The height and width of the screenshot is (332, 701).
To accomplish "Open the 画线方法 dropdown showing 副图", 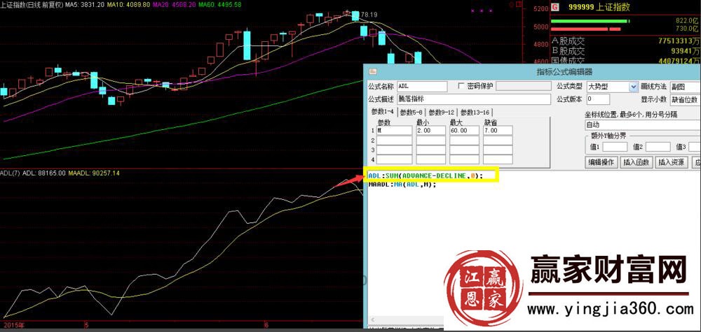I will pos(686,87).
